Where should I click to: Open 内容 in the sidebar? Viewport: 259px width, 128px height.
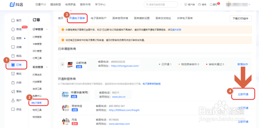click(x=16, y=83)
